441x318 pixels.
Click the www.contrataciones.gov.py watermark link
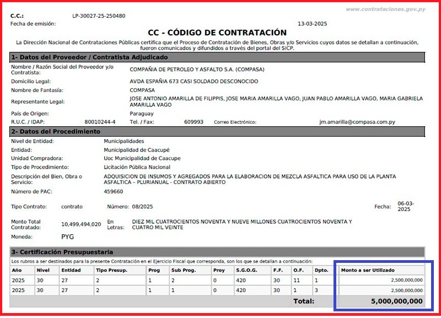coord(385,9)
